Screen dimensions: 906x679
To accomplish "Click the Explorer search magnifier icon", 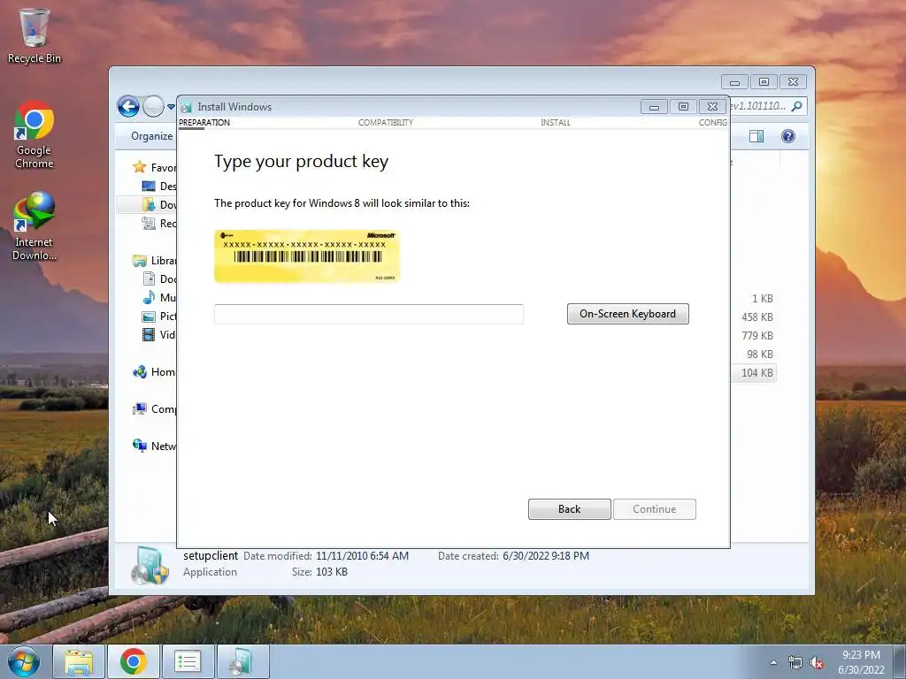I will tap(797, 106).
